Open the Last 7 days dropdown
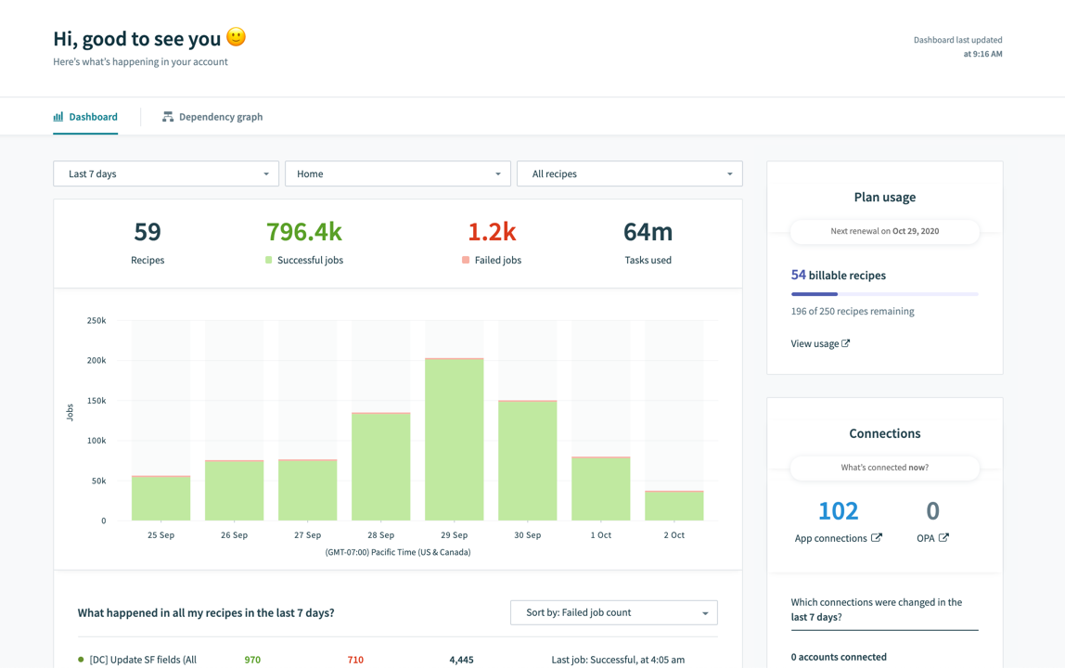Viewport: 1065px width, 668px height. click(165, 173)
